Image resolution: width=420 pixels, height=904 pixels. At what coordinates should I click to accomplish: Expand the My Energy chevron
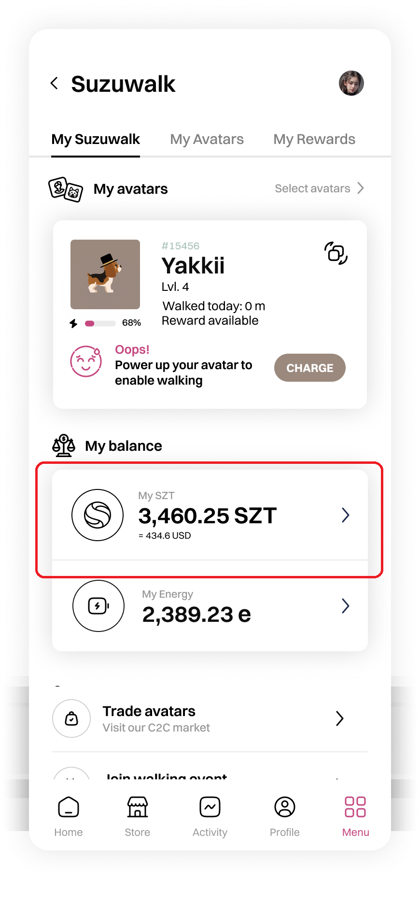tap(345, 606)
